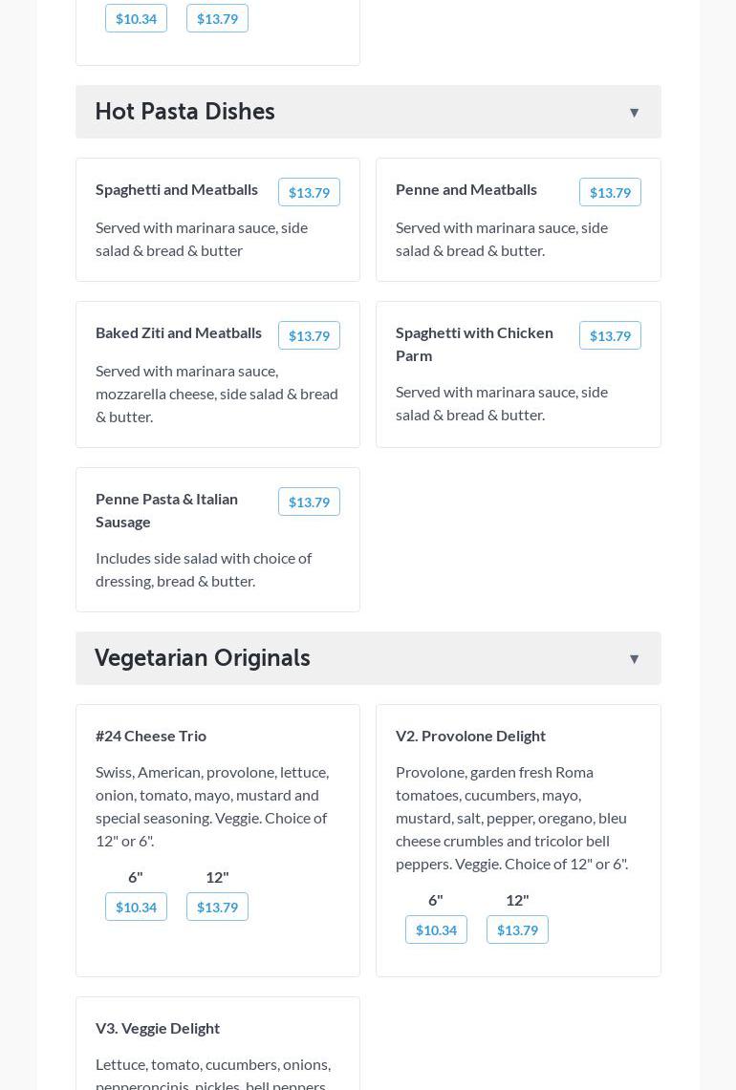736x1090 pixels.
Task: Open the Baked Ziti and Meatballs title
Action: [x=179, y=332]
